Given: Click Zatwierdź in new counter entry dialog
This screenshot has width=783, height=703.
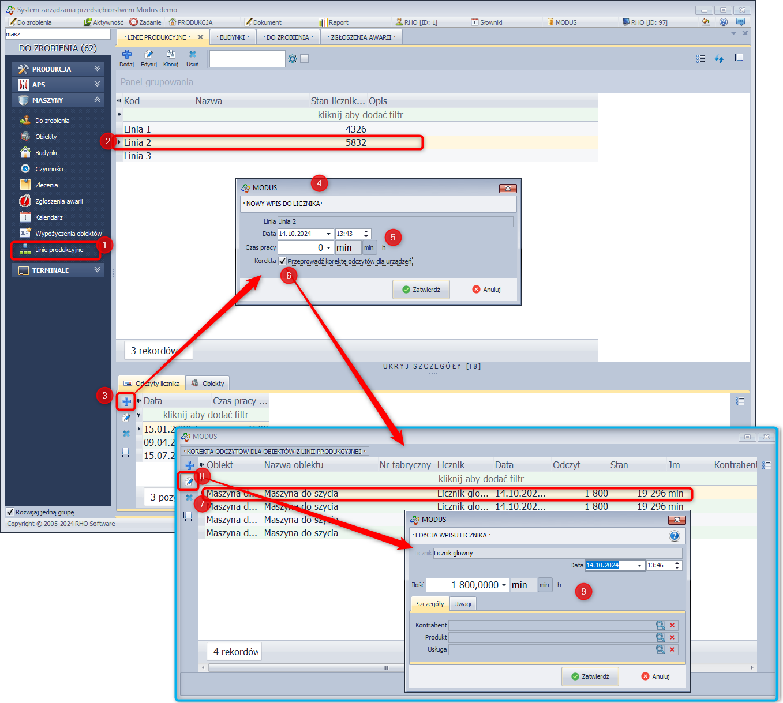Looking at the screenshot, I should (x=421, y=290).
